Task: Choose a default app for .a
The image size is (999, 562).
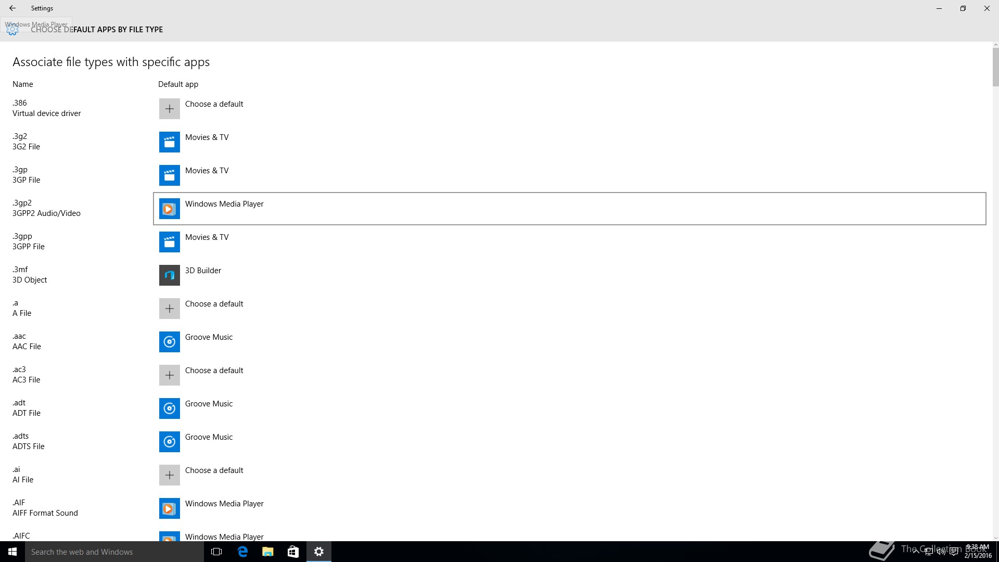Action: point(570,309)
